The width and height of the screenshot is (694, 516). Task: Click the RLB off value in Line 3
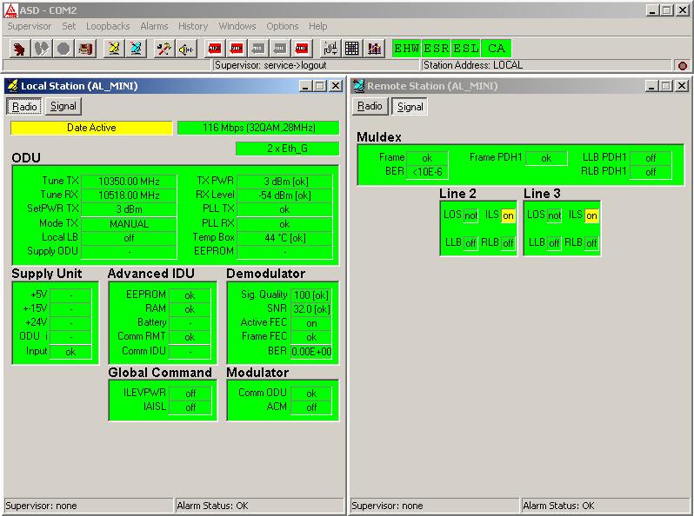[x=591, y=242]
